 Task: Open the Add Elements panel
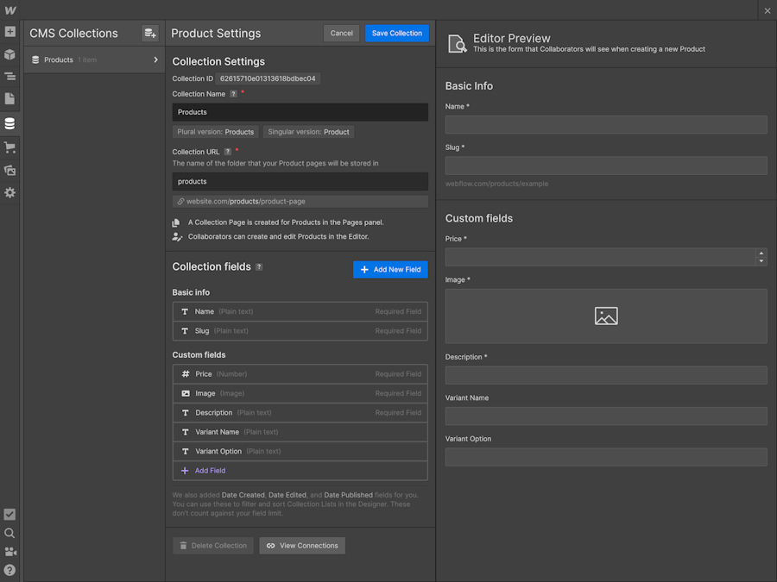coord(10,31)
